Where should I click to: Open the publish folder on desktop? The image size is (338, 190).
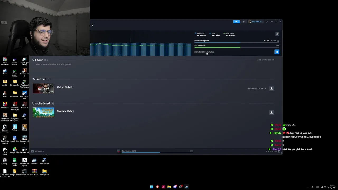pyautogui.click(x=5, y=83)
